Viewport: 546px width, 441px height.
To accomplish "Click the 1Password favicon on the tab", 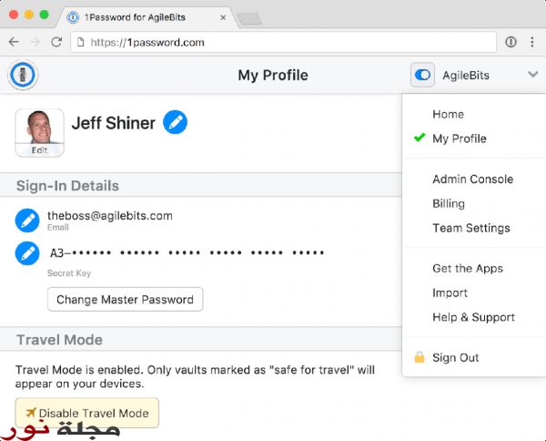I will pyautogui.click(x=73, y=17).
